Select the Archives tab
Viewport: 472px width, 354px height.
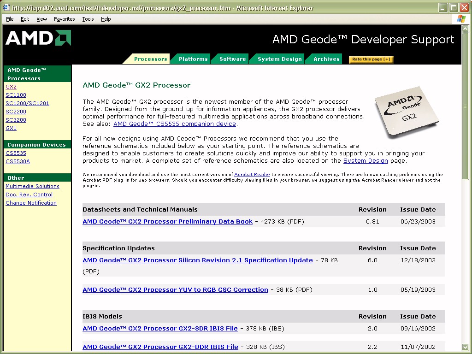326,59
